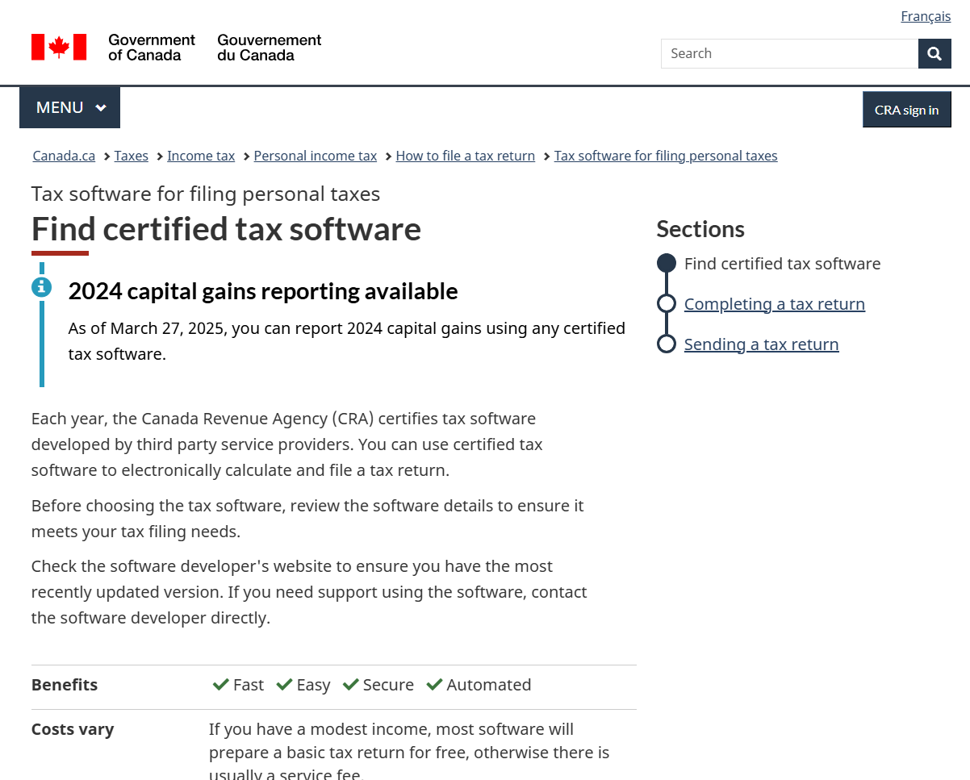This screenshot has height=780, width=970.
Task: Click the green checkmark next to Secure
Action: tap(350, 684)
